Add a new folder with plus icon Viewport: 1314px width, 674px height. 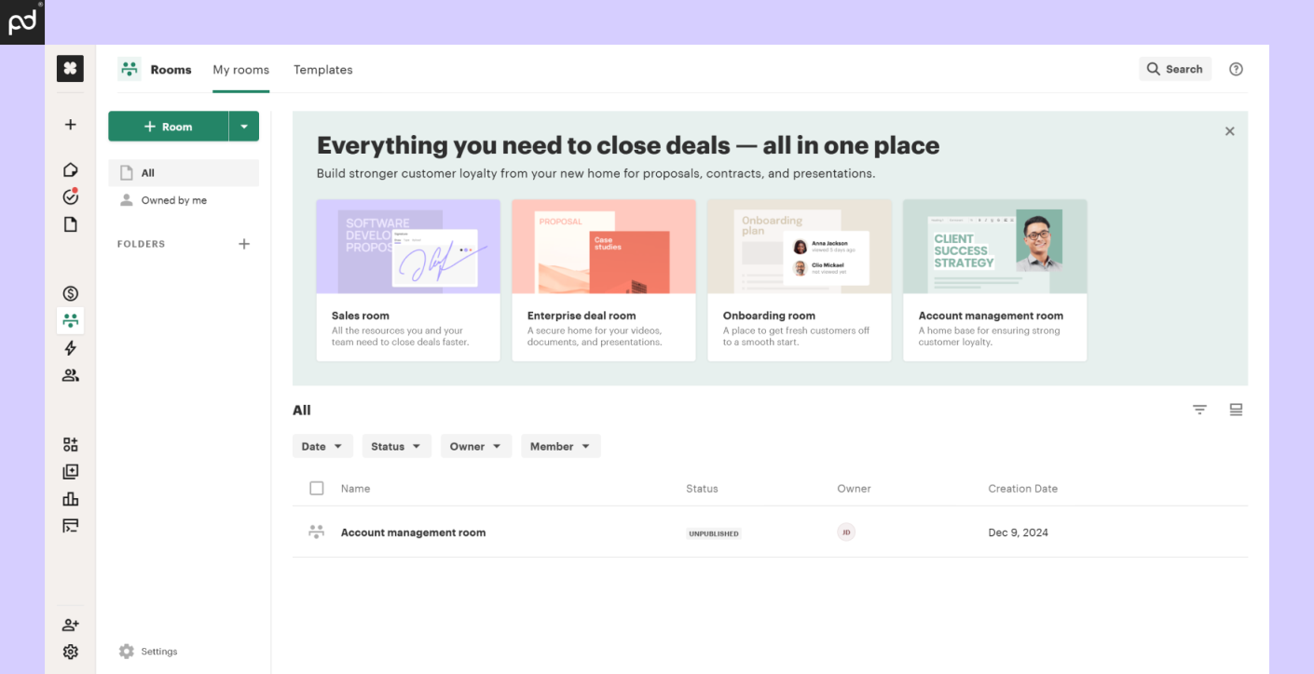click(x=244, y=244)
